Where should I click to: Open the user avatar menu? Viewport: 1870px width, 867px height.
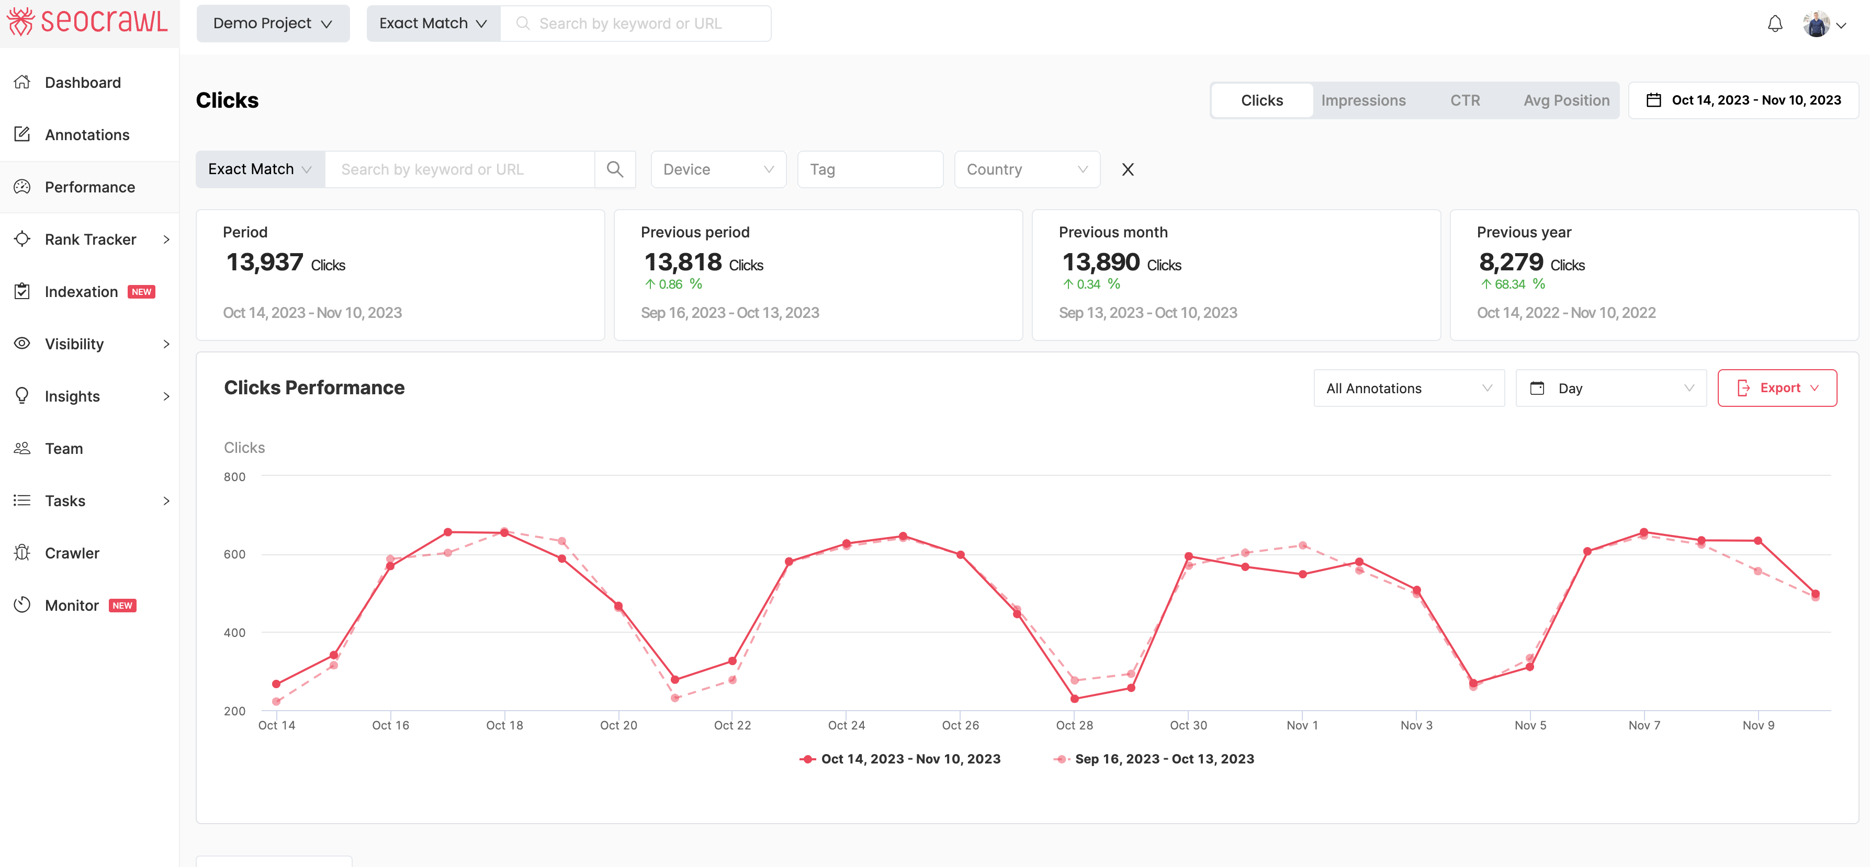tap(1823, 24)
